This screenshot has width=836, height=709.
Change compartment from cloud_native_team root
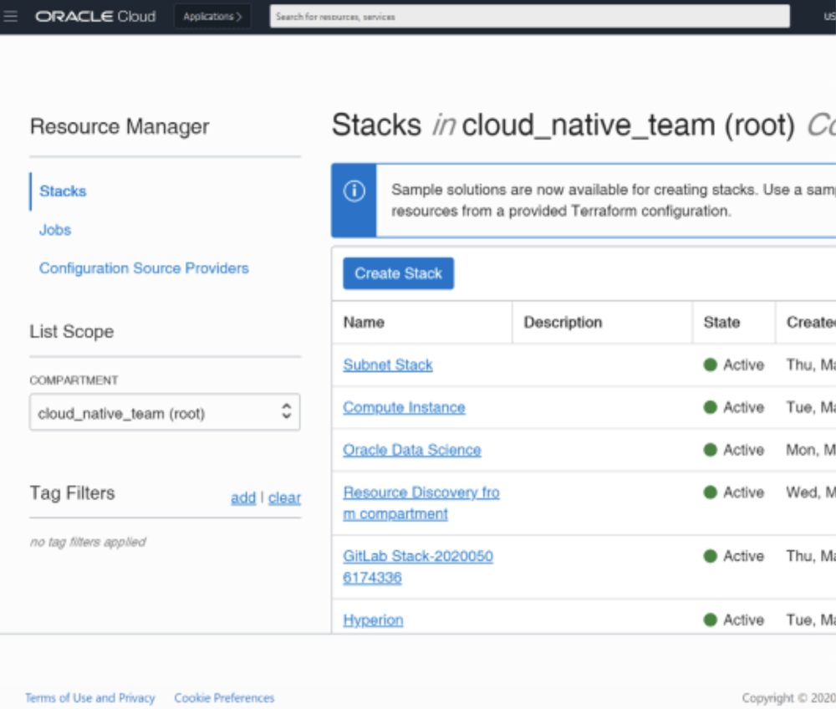[x=165, y=411]
